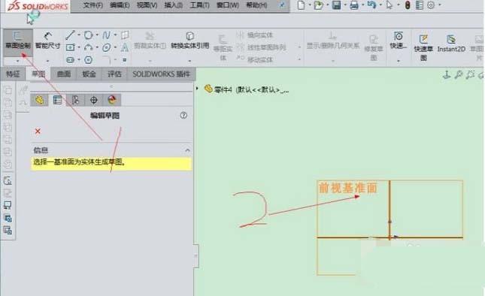Toggle the menu bar pin icon
The width and height of the screenshot is (485, 296).
tap(282, 5)
